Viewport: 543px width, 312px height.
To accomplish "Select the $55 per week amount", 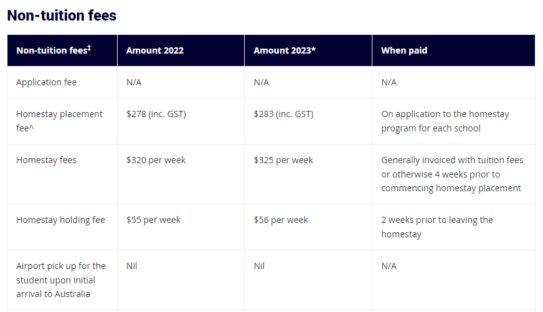I will click(153, 220).
